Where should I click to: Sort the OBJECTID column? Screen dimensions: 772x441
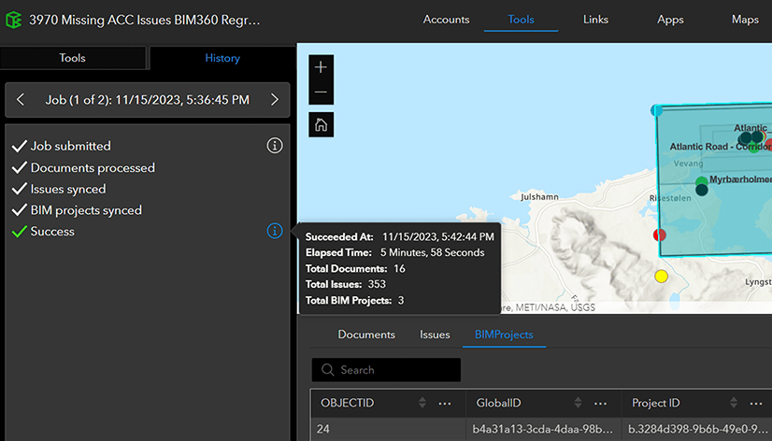(x=422, y=403)
